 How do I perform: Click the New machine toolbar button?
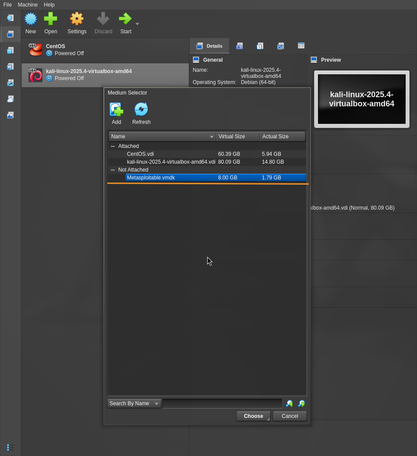tap(31, 23)
